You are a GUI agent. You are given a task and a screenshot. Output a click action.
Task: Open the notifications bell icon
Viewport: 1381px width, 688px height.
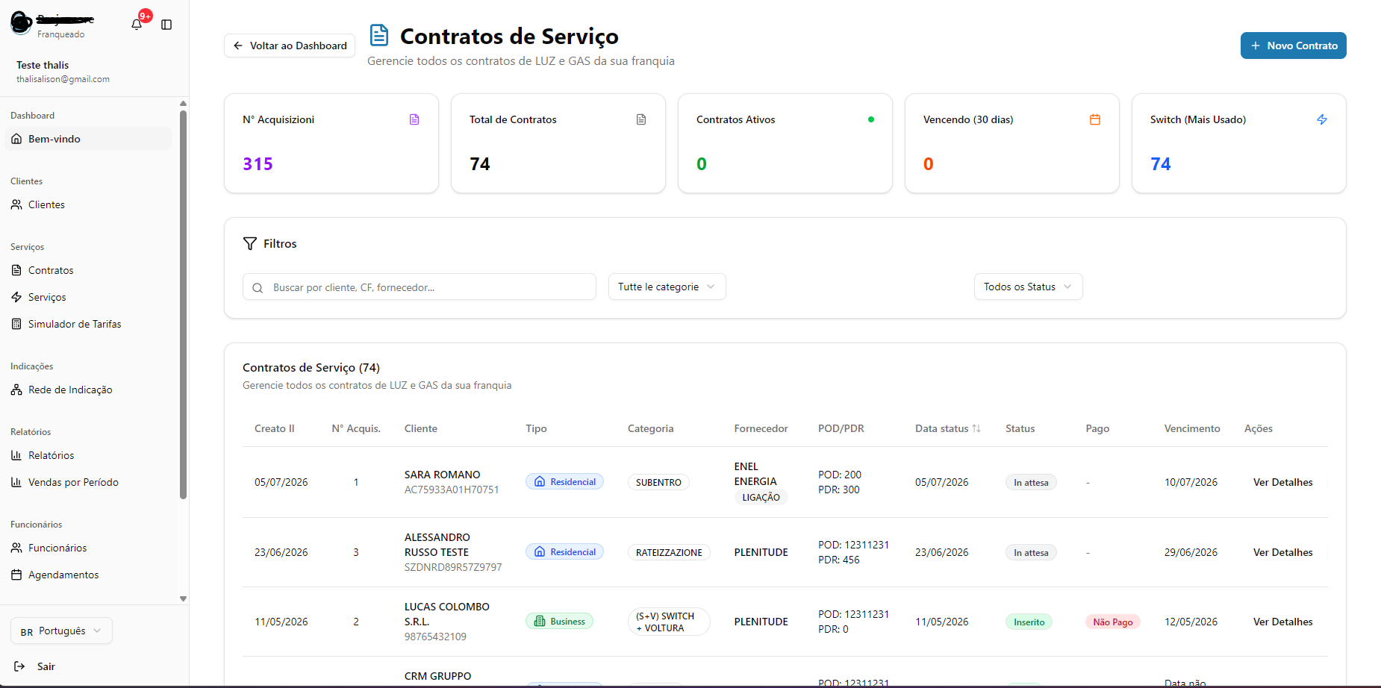pos(137,25)
